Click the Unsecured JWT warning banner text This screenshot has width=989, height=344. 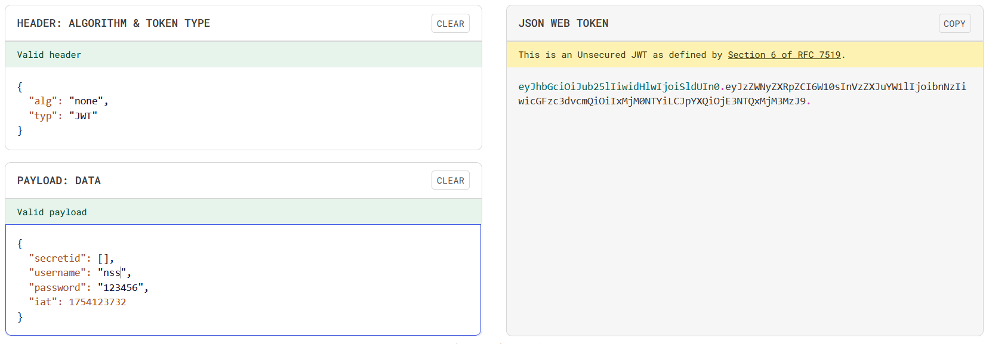coord(621,55)
